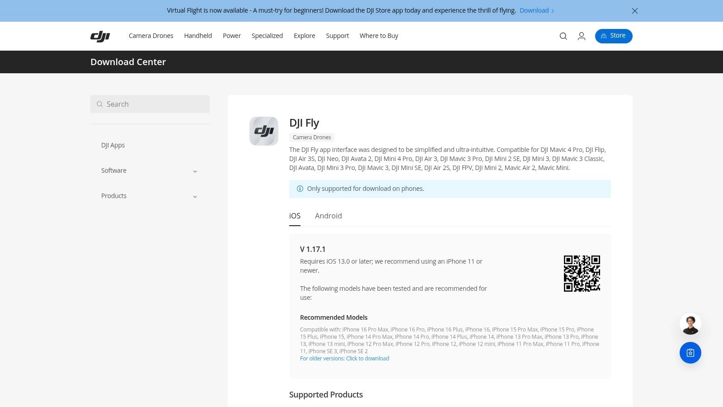Screen dimensions: 723x407
Task: Open the Power menu
Action: [232, 36]
